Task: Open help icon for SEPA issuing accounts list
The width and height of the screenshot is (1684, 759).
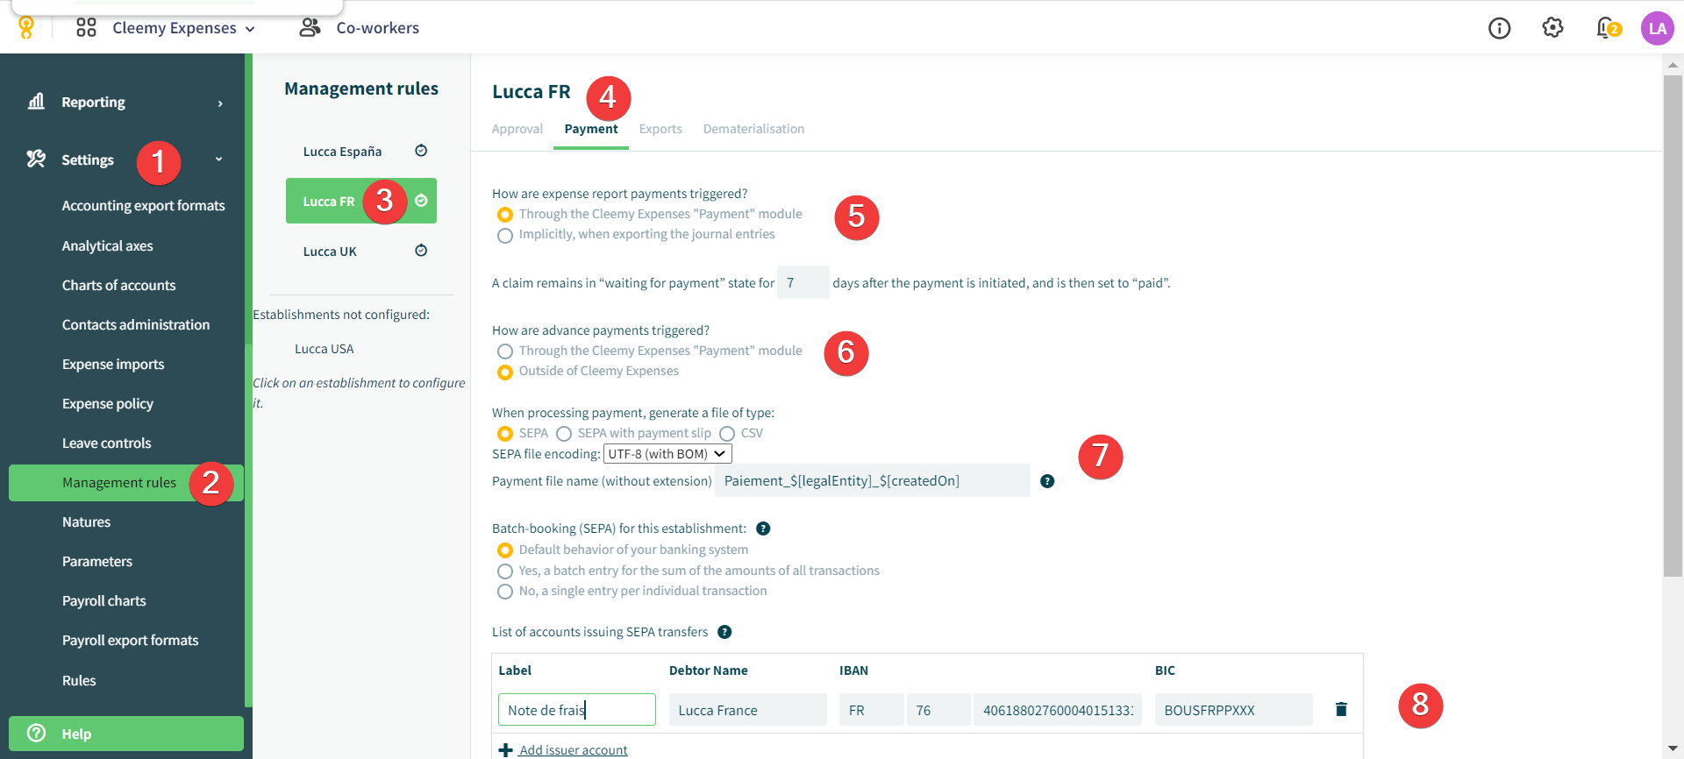Action: coord(724,632)
